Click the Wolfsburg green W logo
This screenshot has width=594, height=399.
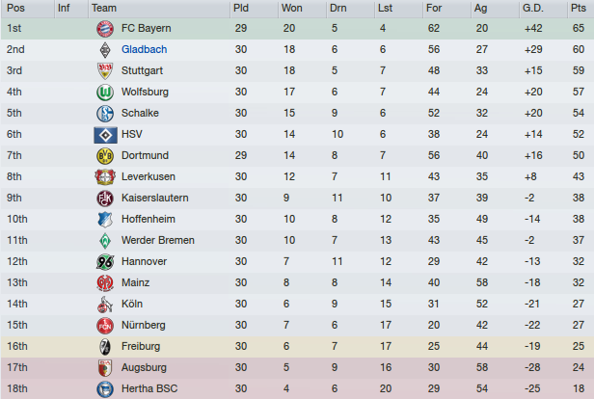pyautogui.click(x=105, y=92)
